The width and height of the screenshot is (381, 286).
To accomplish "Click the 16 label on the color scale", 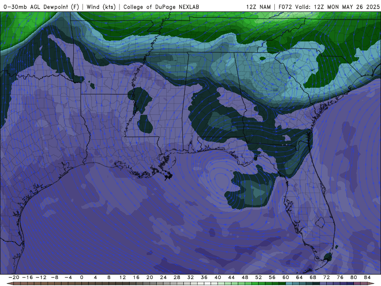I will coord(136,277).
